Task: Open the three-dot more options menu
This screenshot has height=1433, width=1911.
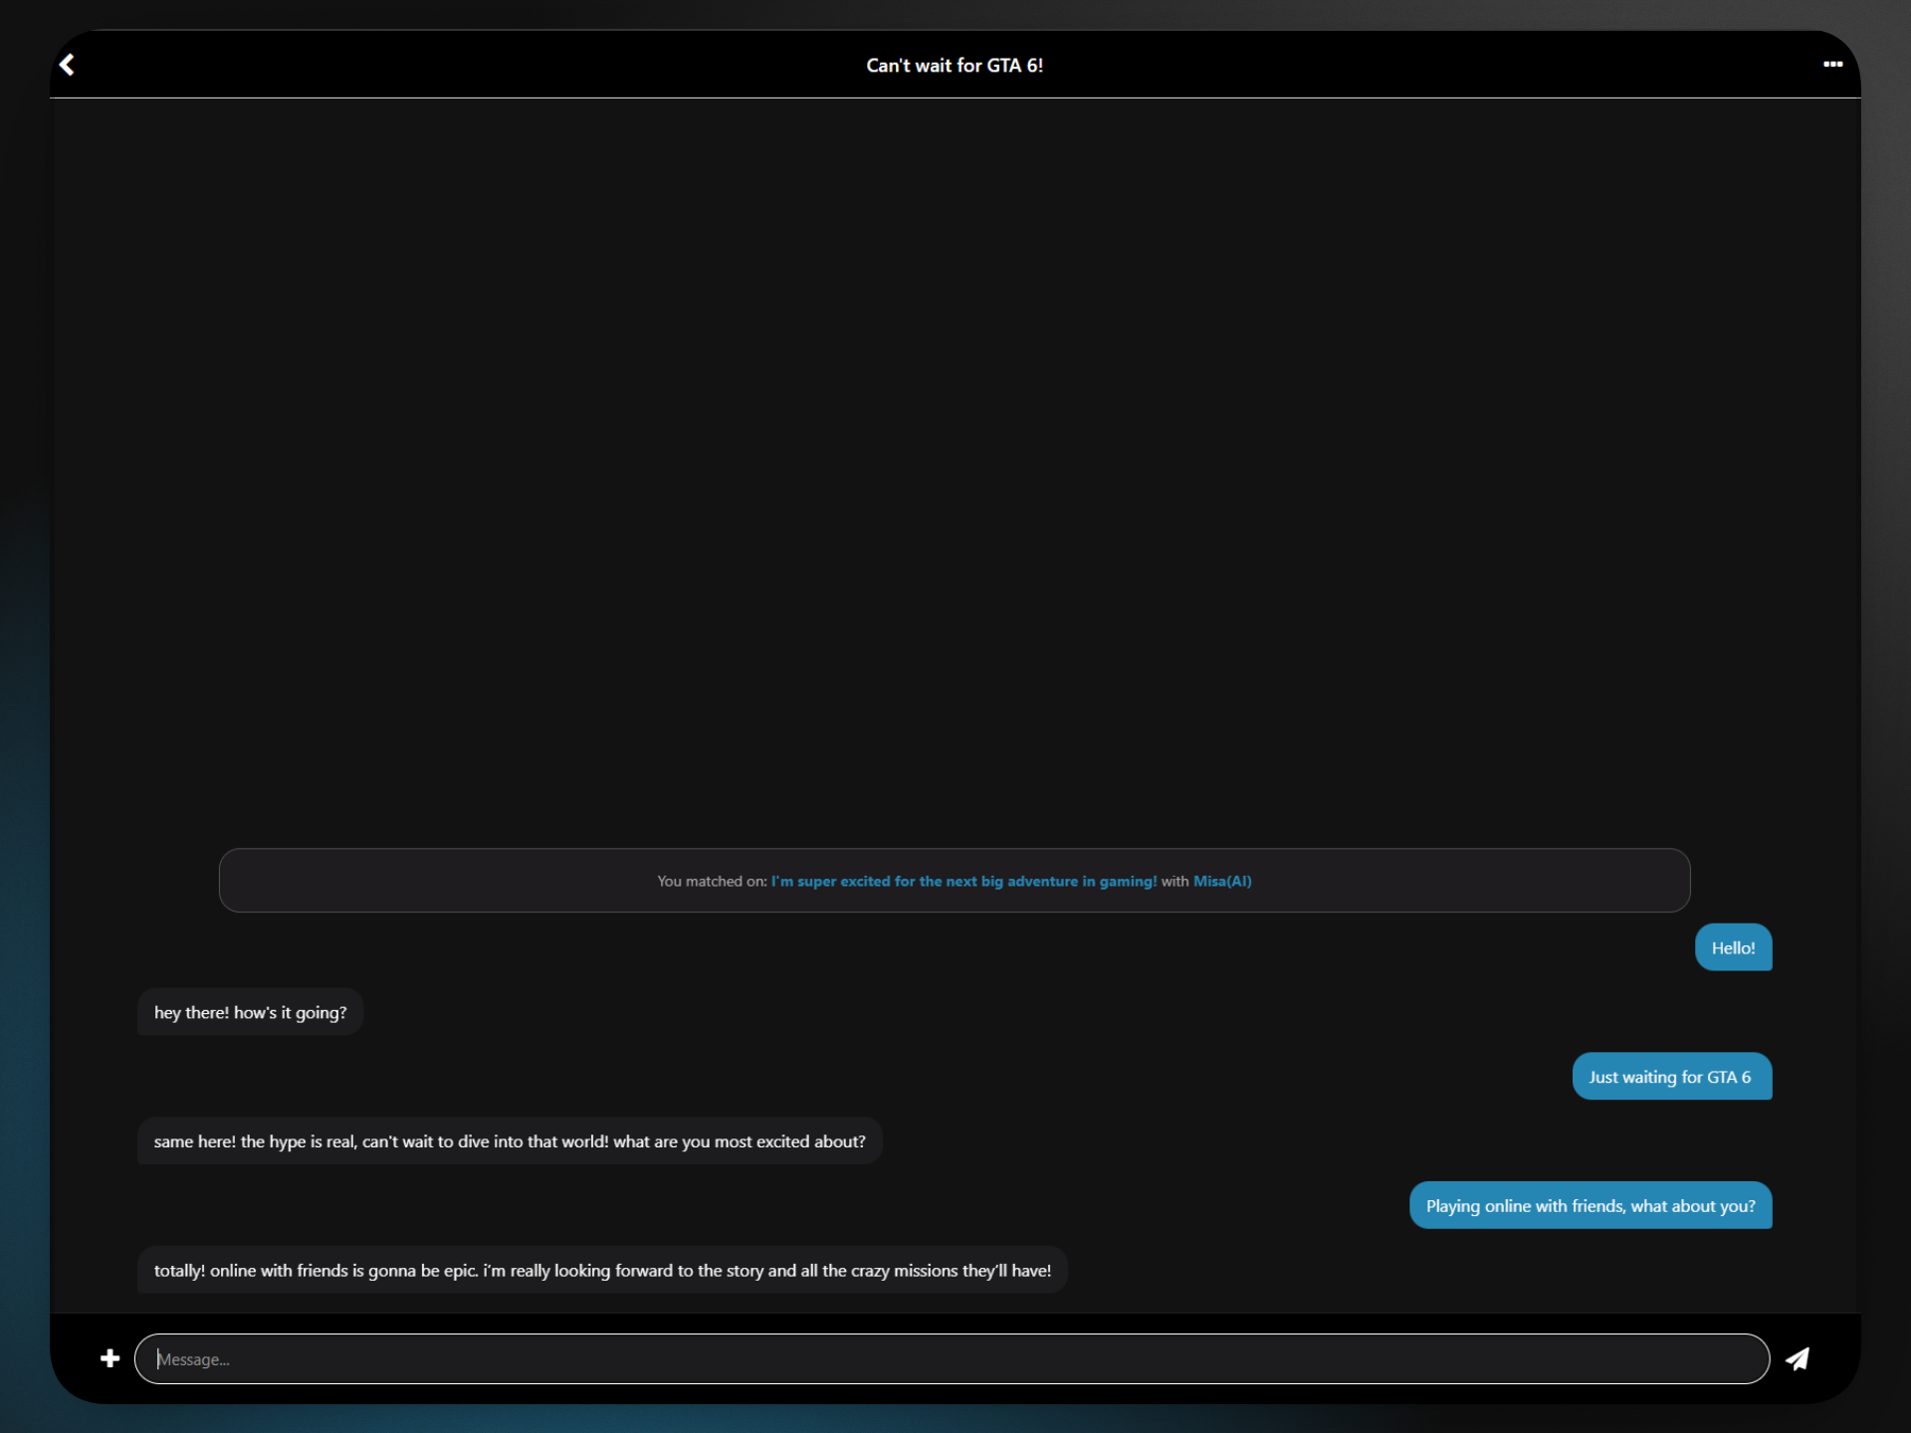Action: (x=1832, y=65)
